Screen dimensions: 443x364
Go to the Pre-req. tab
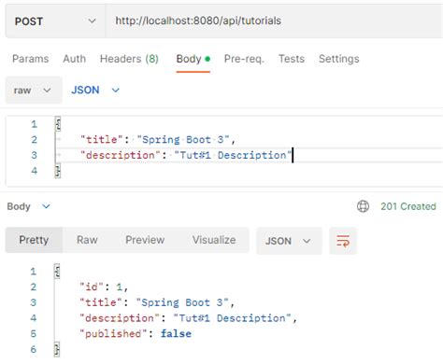(x=244, y=59)
